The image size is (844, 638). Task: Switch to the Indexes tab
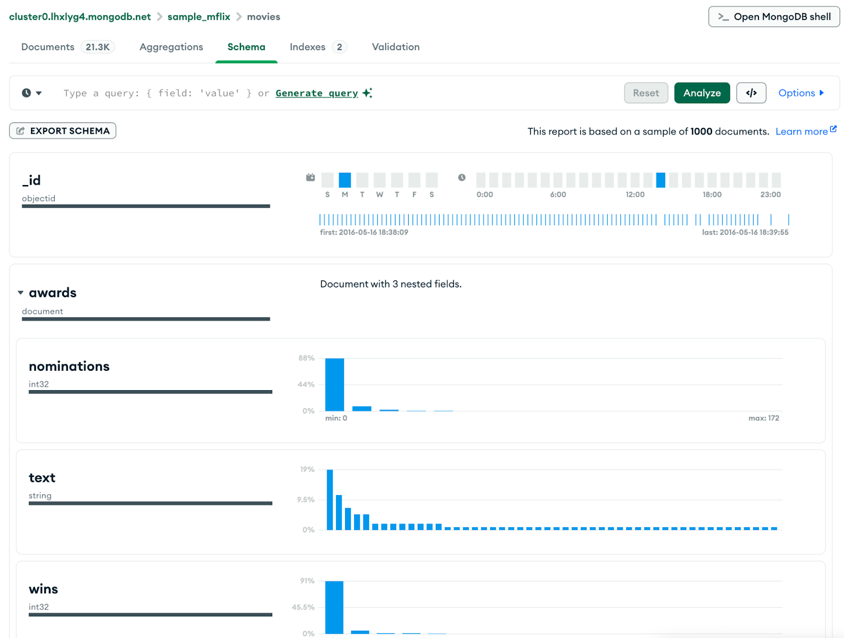(x=308, y=47)
